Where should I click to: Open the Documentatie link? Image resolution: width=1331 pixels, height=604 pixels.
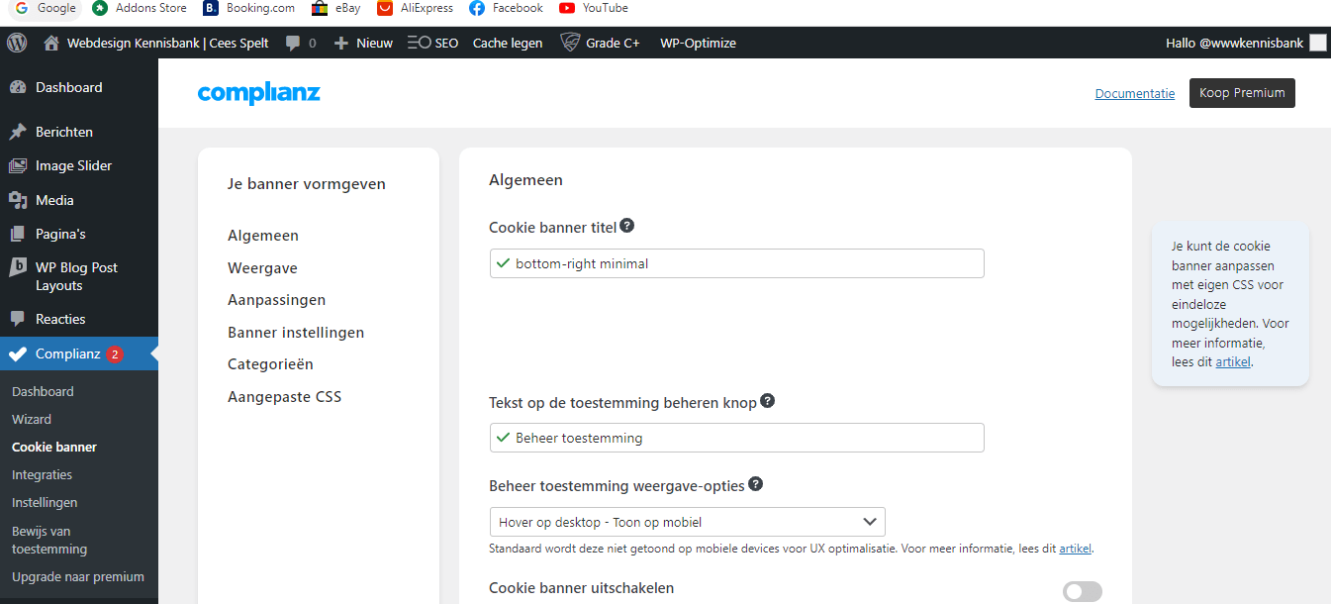point(1135,93)
